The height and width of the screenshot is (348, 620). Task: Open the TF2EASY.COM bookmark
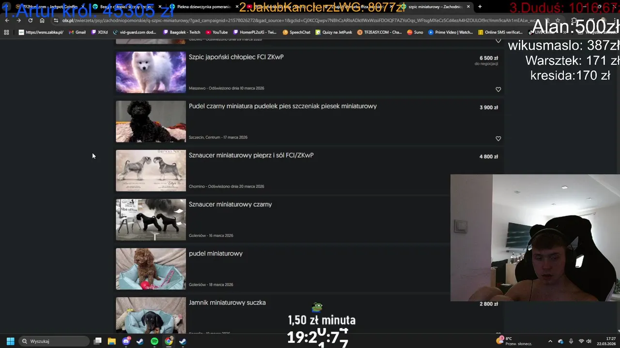[379, 32]
